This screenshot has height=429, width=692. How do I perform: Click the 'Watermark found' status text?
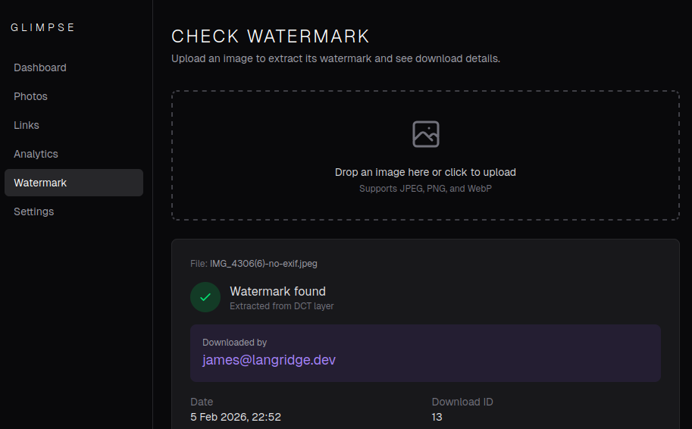click(x=277, y=291)
